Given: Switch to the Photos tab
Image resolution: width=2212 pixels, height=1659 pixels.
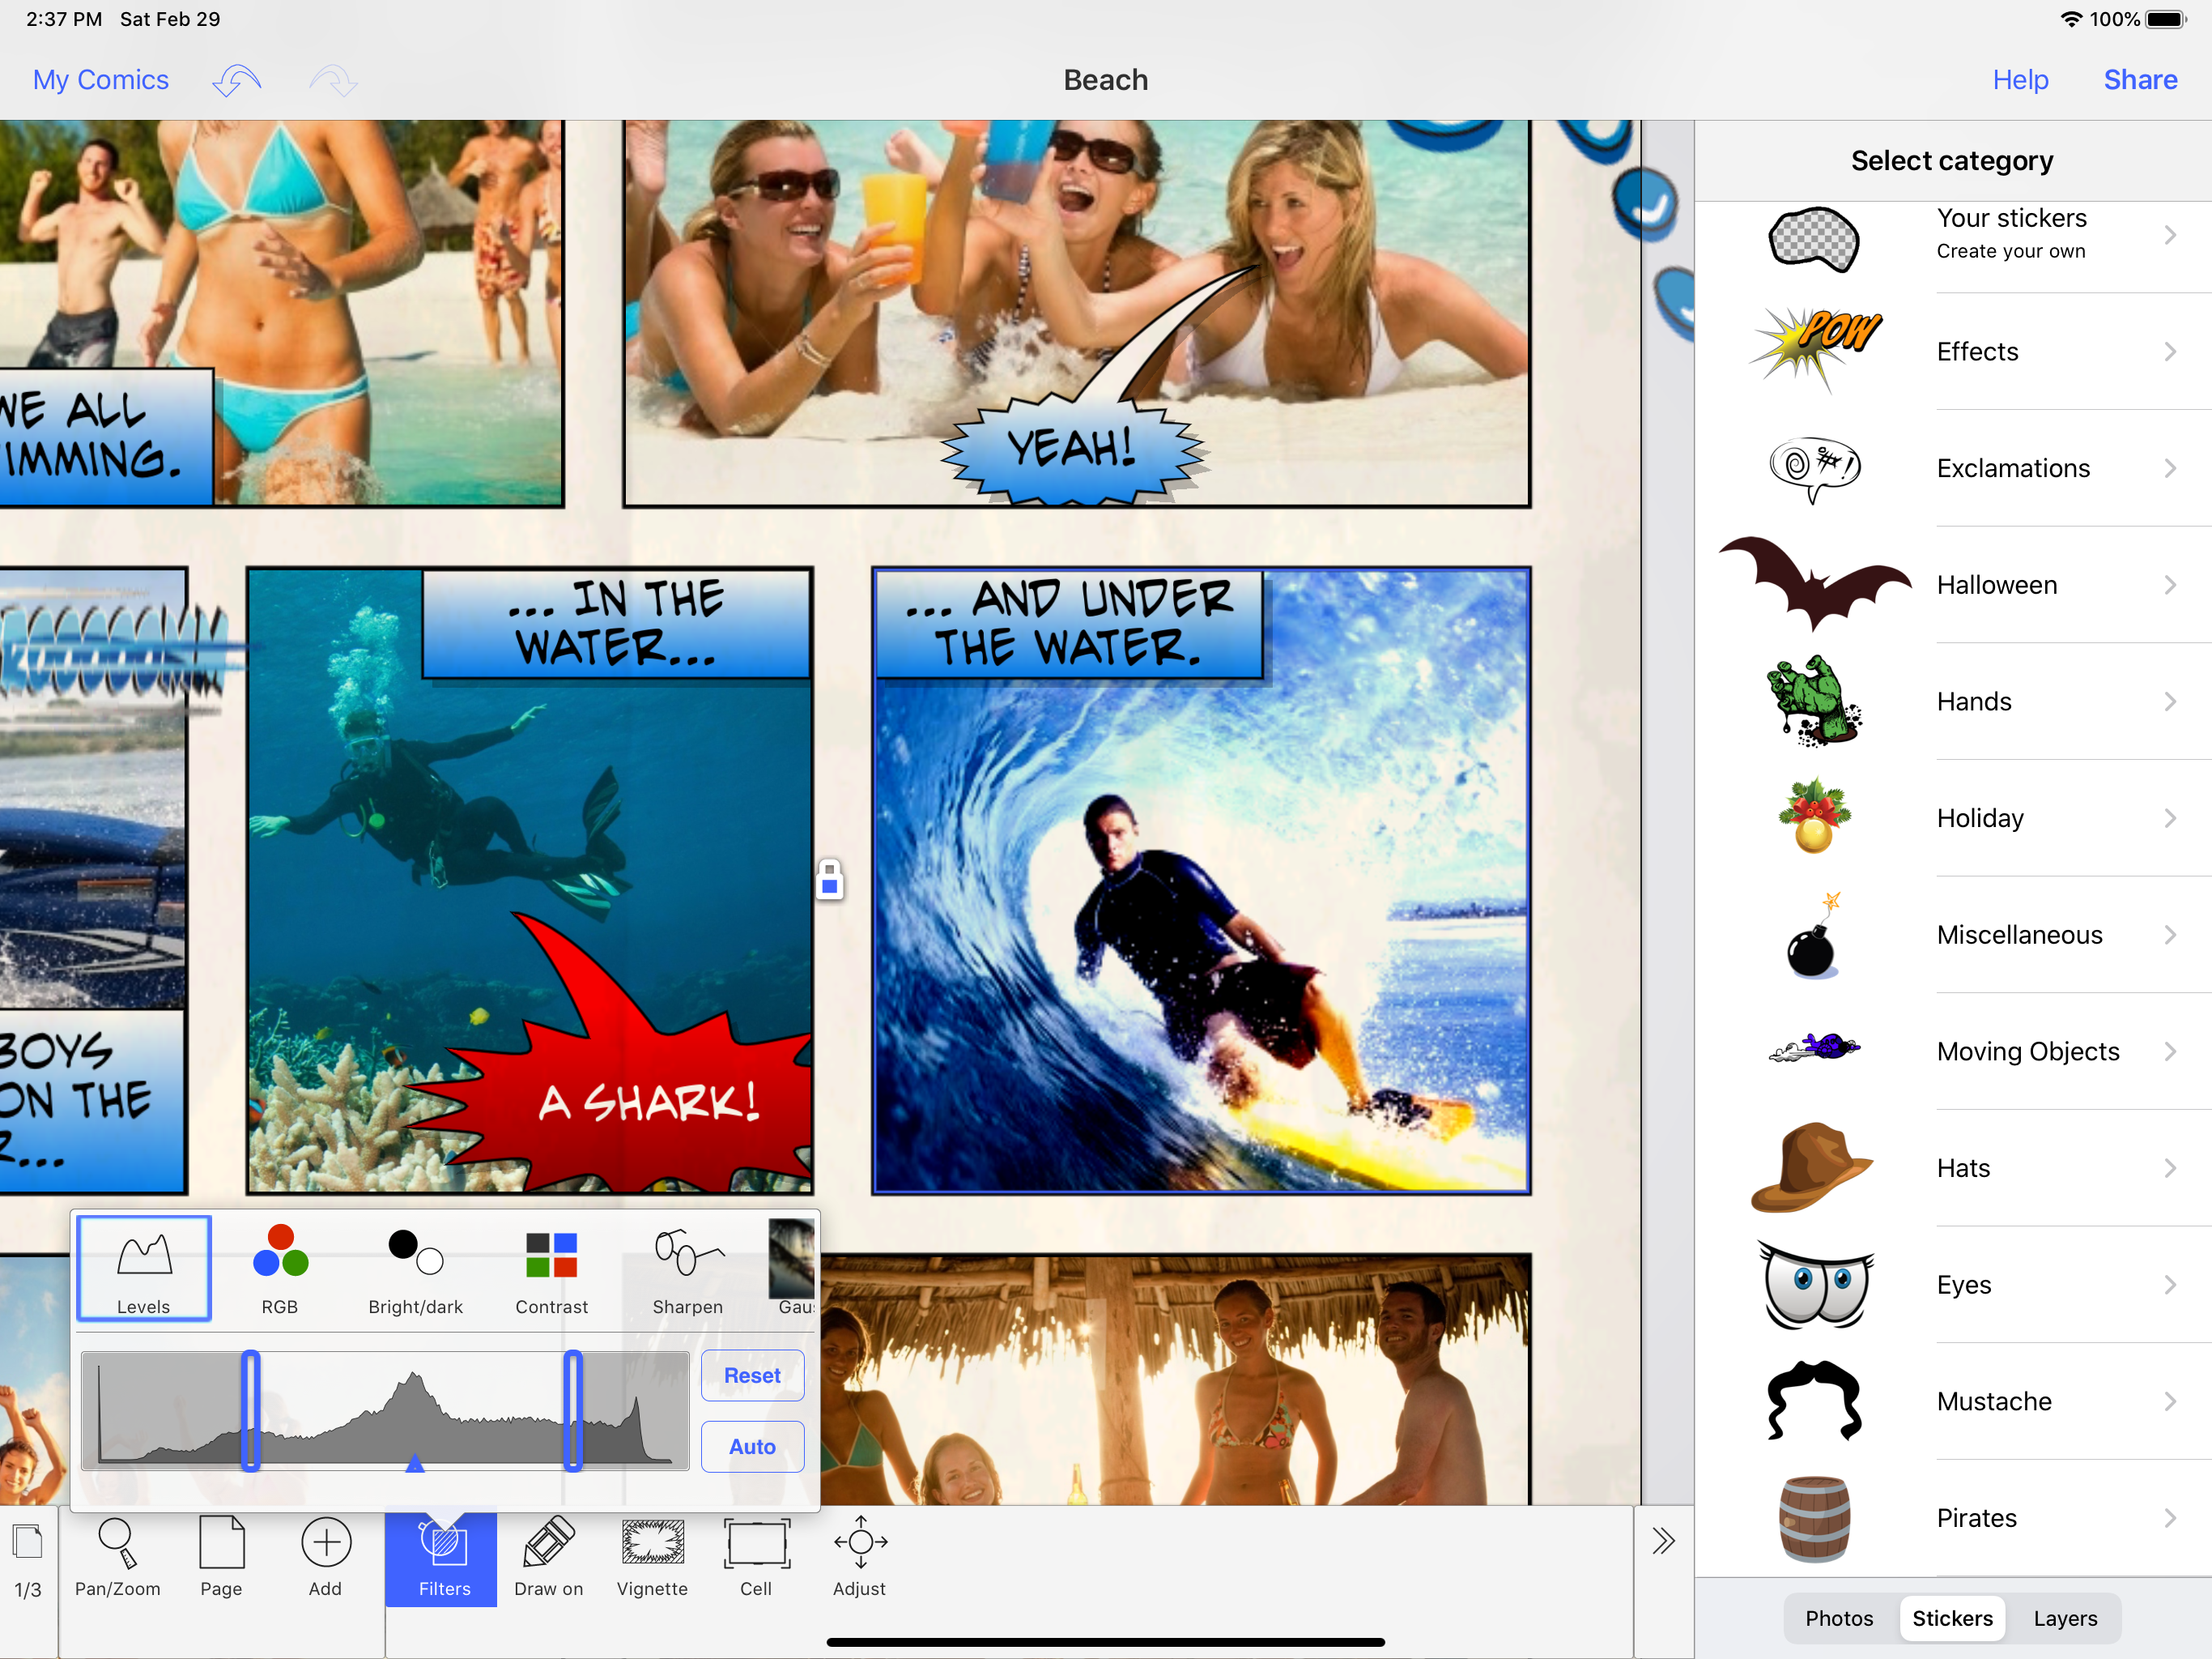Looking at the screenshot, I should coord(1839,1618).
